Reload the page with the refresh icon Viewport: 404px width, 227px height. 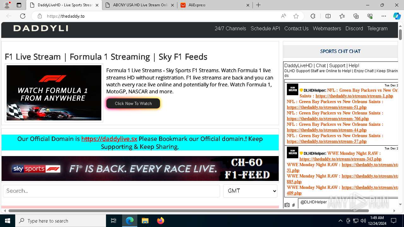pyautogui.click(x=23, y=16)
